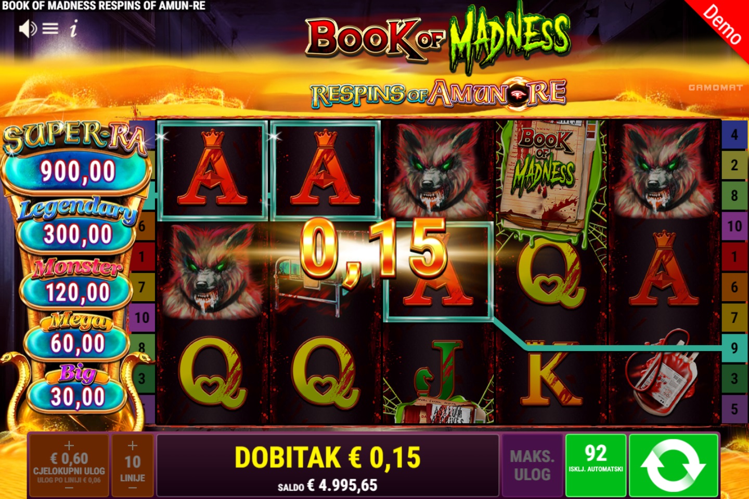The height and width of the screenshot is (499, 749).
Task: Click the MAKS. ULOG max bet button
Action: (x=532, y=465)
